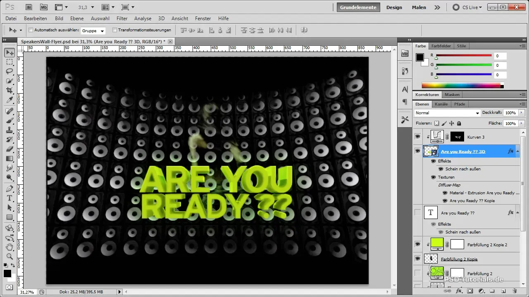Select the 3D Object Rotate tool

pyautogui.click(x=10, y=228)
